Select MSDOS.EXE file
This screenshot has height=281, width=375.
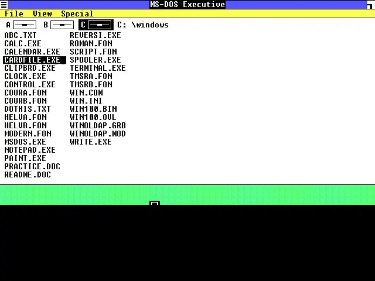(25, 142)
